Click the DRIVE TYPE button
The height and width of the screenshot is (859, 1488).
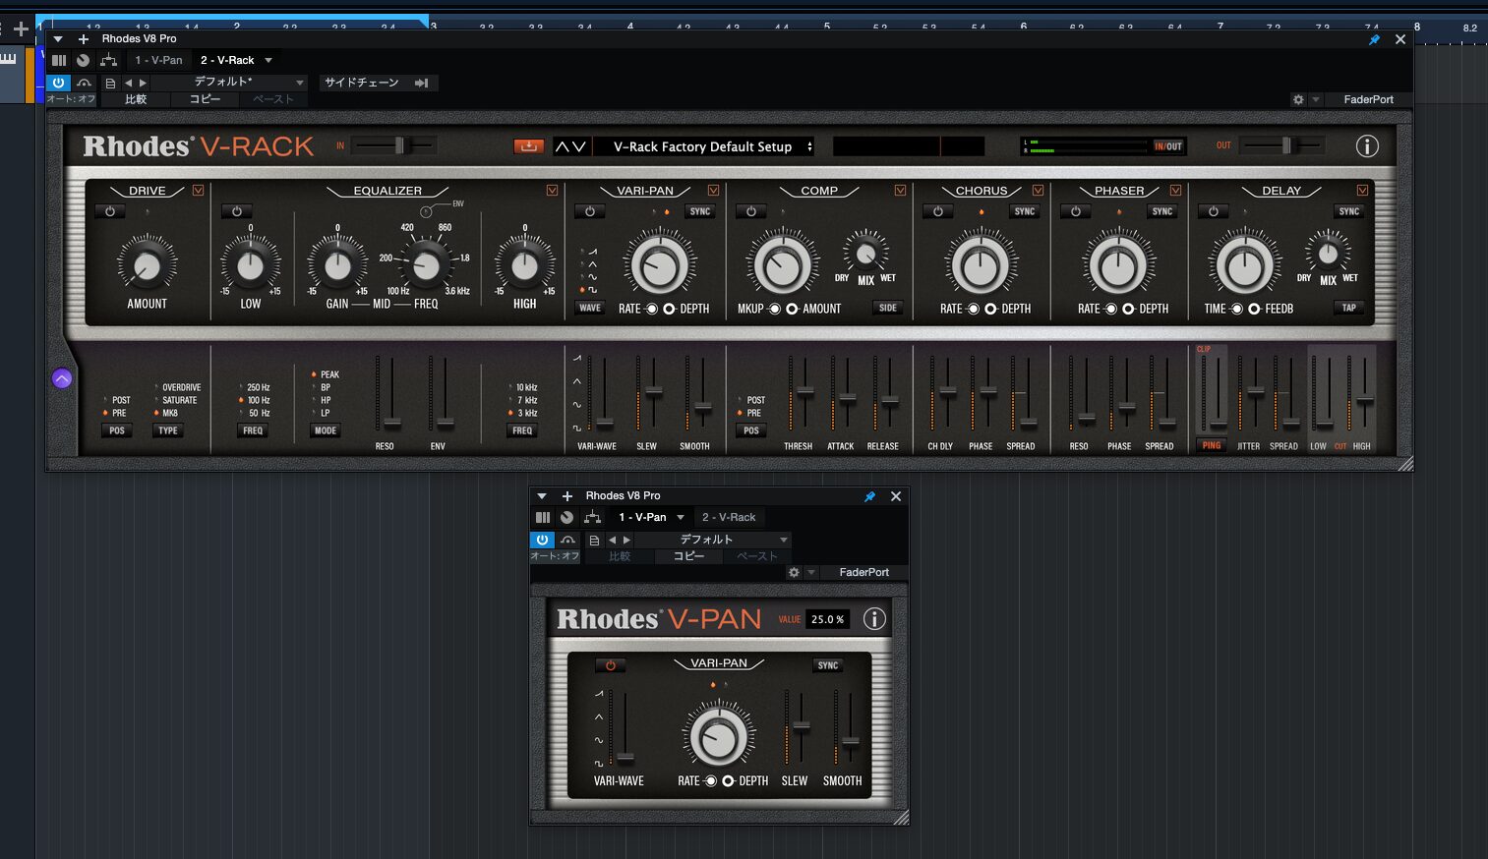168,430
